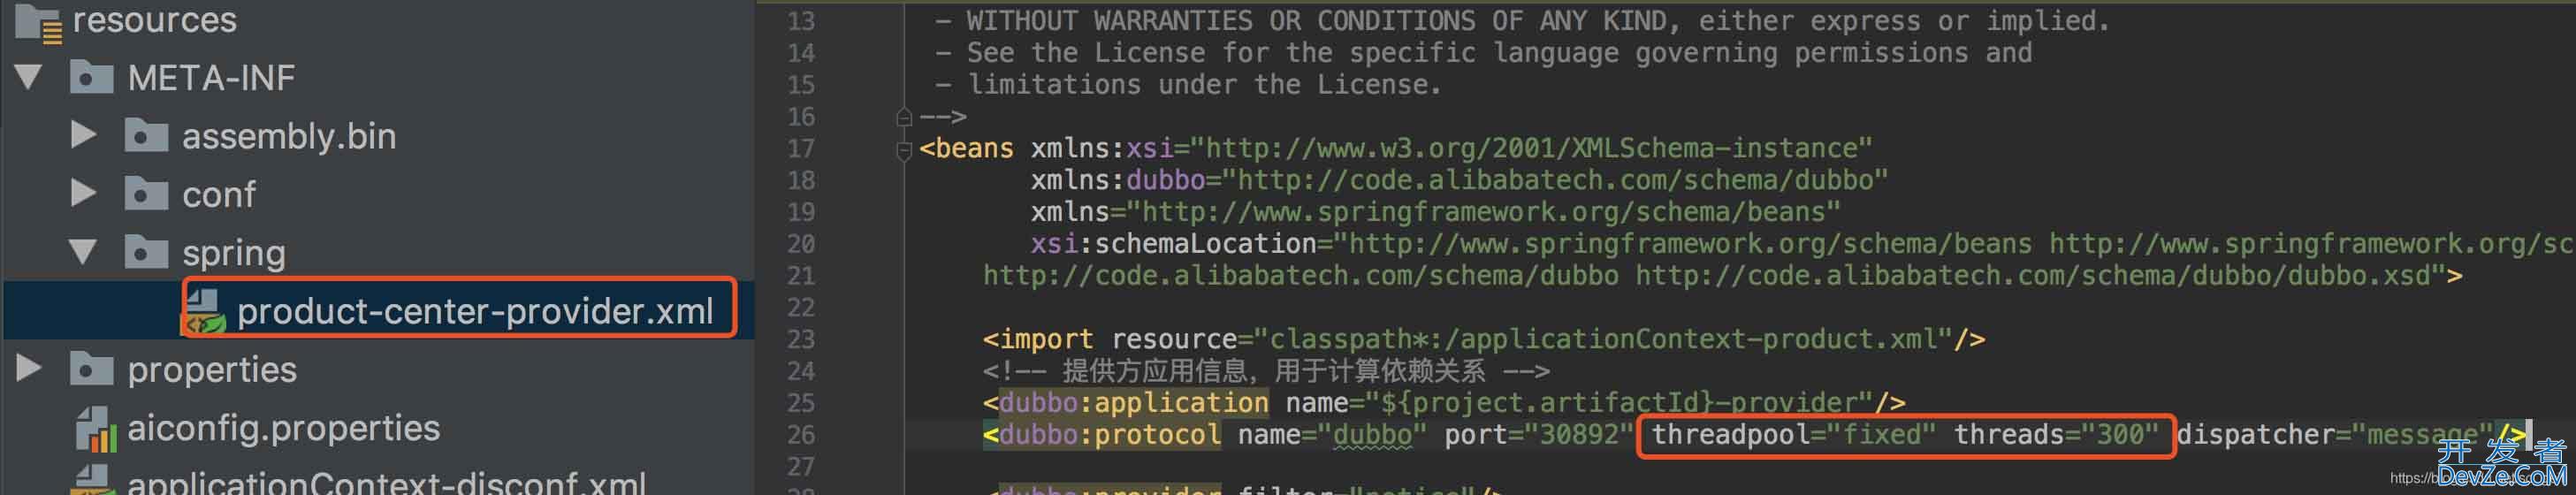Click line number 23 in the gutter

(x=801, y=339)
